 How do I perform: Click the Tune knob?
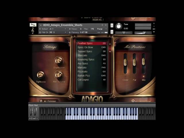click(x=119, y=26)
